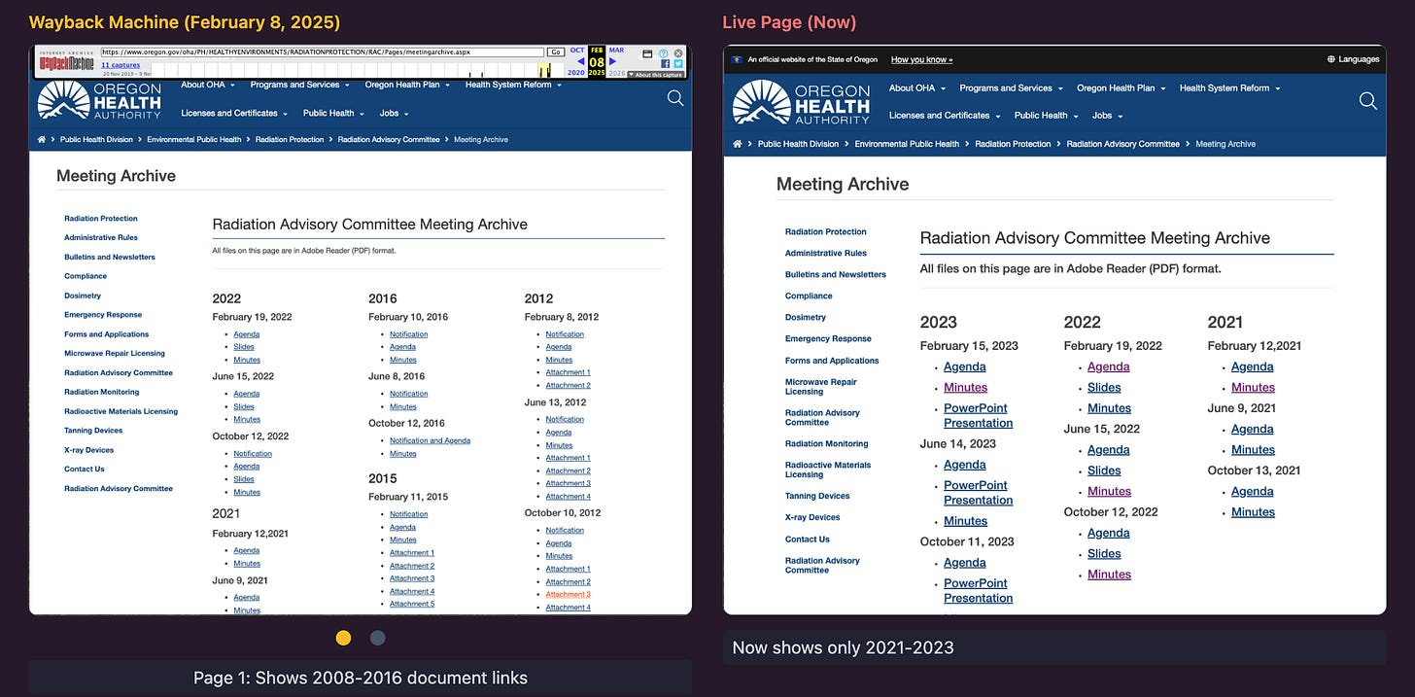Open February 10, 2016 Notification link

(x=408, y=334)
